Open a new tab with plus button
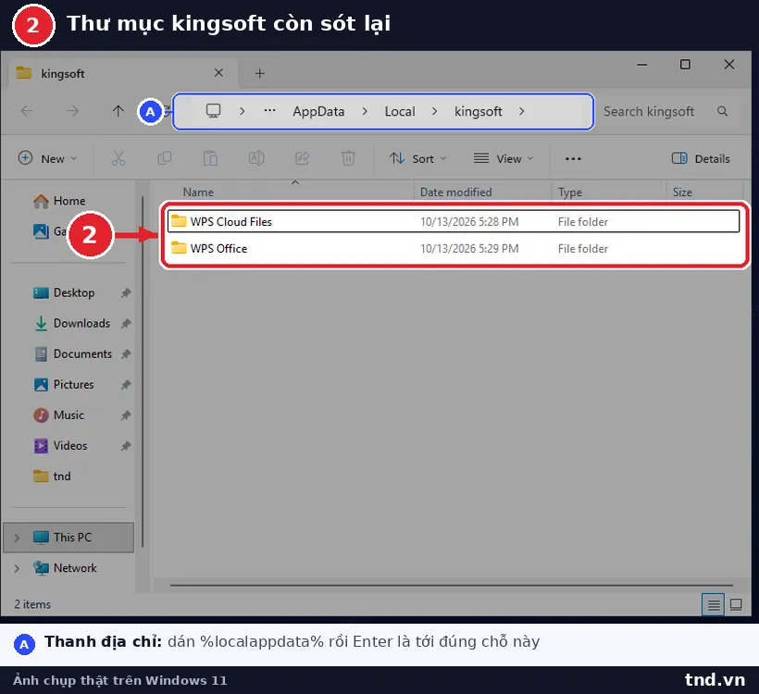The image size is (759, 694). [260, 73]
